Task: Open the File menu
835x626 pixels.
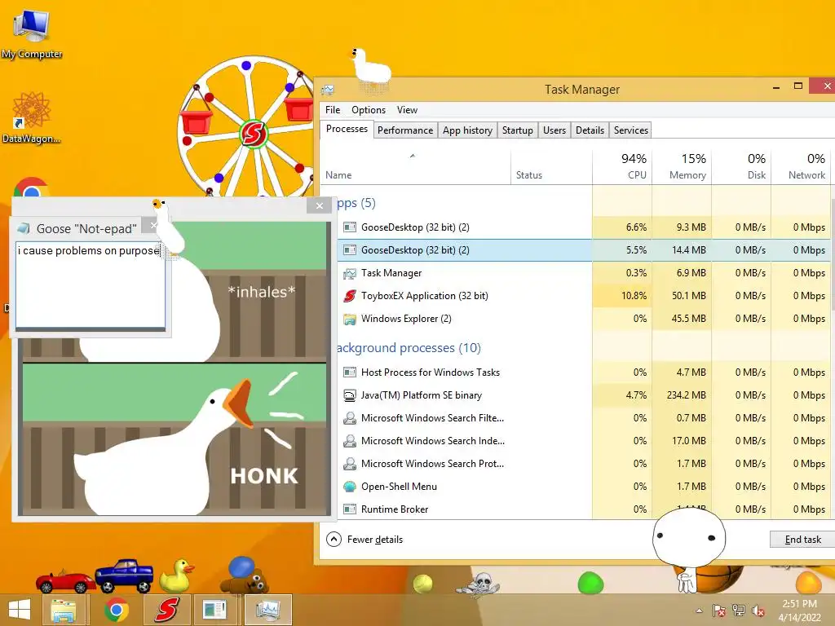Action: pyautogui.click(x=333, y=110)
